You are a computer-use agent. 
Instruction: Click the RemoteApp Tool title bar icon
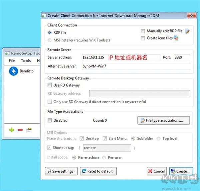pyautogui.click(x=7, y=53)
